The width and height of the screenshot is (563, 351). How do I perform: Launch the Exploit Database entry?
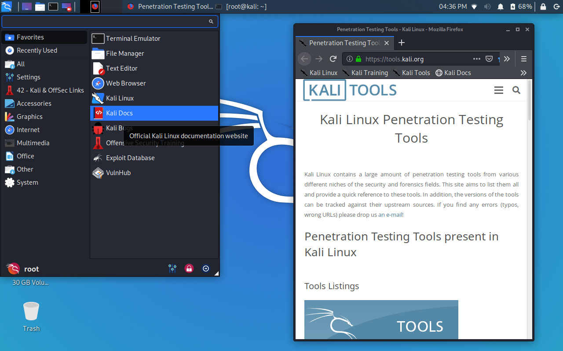[130, 158]
